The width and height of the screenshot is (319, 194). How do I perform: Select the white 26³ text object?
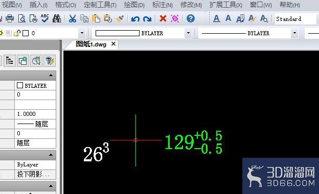(x=96, y=152)
